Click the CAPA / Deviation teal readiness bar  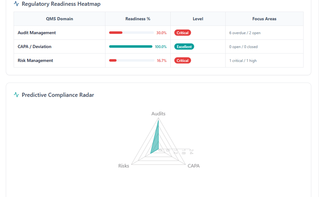tap(130, 47)
